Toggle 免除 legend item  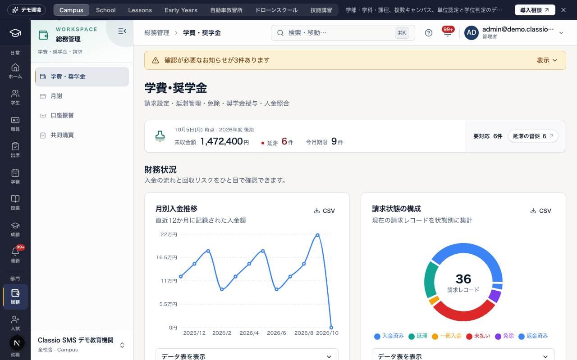(x=504, y=336)
